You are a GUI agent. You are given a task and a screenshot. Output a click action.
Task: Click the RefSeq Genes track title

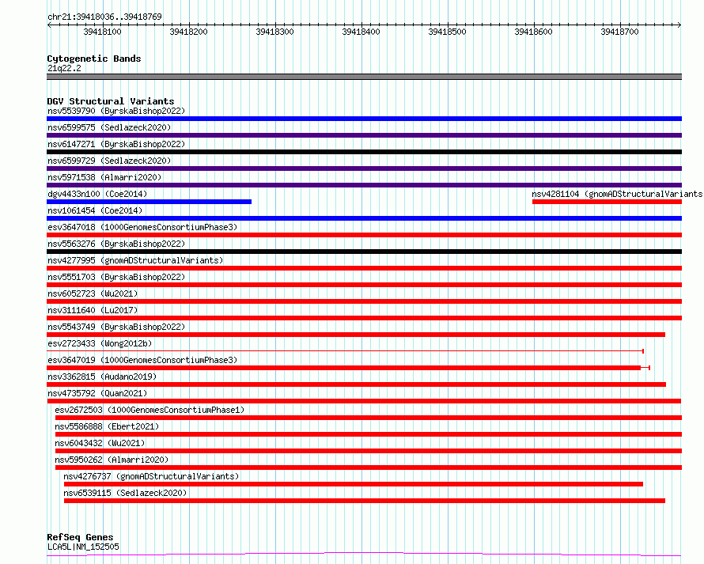point(80,537)
